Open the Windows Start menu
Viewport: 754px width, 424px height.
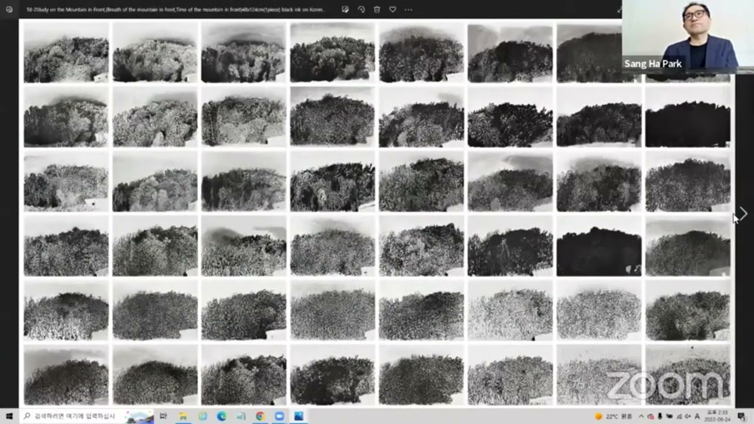point(9,416)
